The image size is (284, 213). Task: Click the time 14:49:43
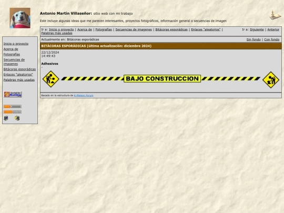[48, 56]
